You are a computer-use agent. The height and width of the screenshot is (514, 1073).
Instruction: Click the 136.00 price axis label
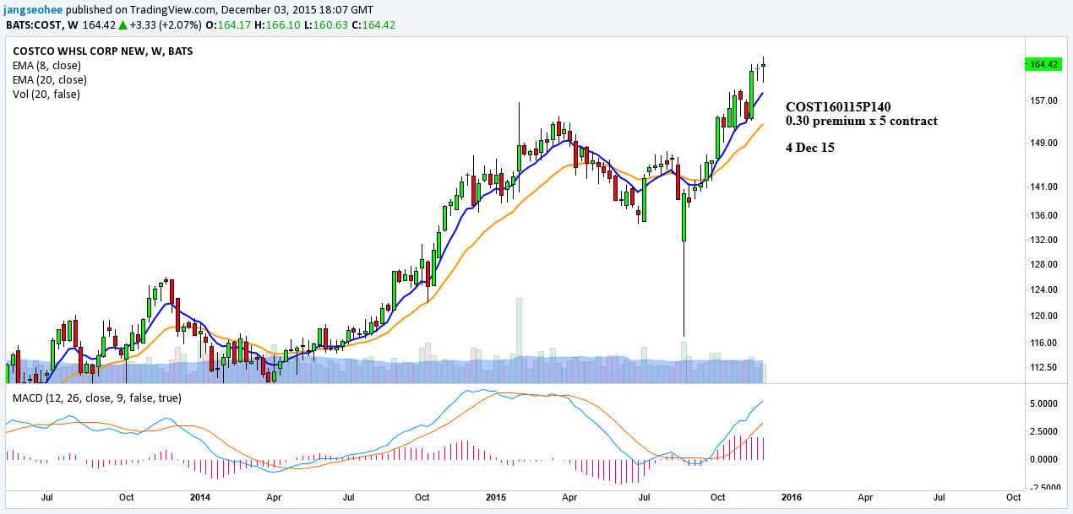[x=1043, y=215]
